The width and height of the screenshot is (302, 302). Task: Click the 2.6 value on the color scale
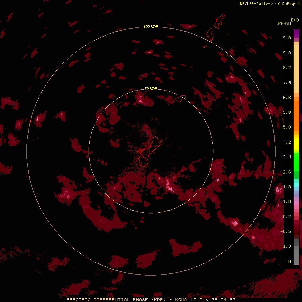tap(287, 172)
